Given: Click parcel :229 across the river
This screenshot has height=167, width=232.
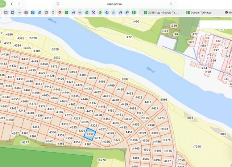Looking at the screenshot, I should click(174, 26).
